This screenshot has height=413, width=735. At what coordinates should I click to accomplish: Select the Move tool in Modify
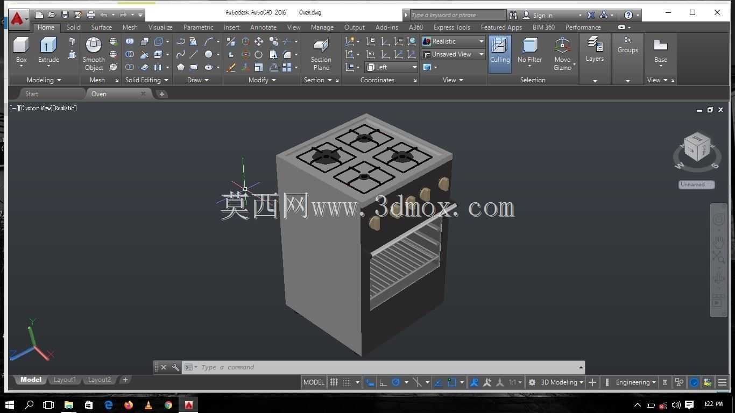tap(259, 41)
